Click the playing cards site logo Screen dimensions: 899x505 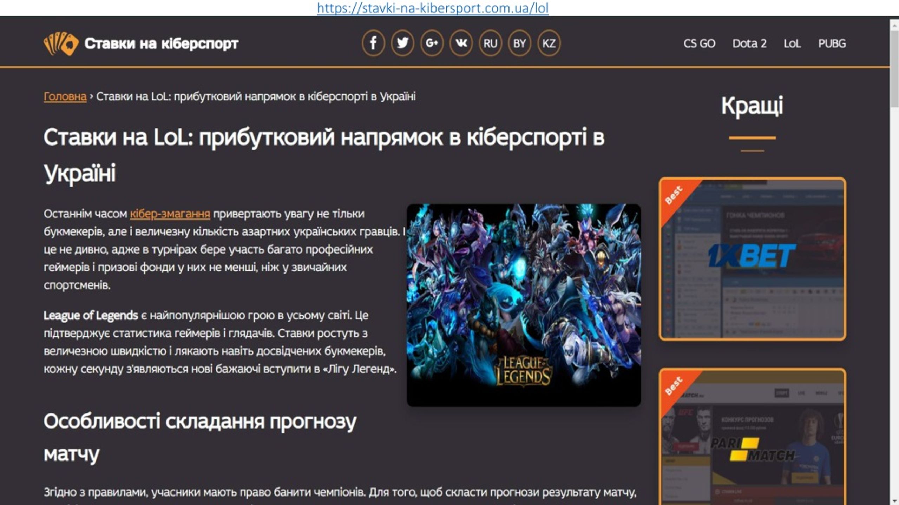pyautogui.click(x=61, y=43)
